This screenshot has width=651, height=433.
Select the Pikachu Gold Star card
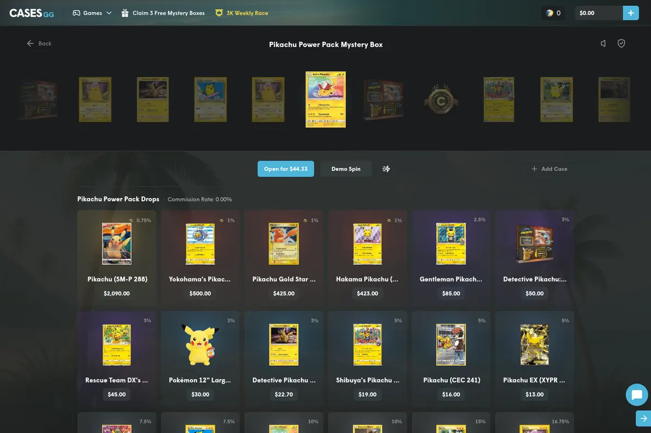coord(284,258)
